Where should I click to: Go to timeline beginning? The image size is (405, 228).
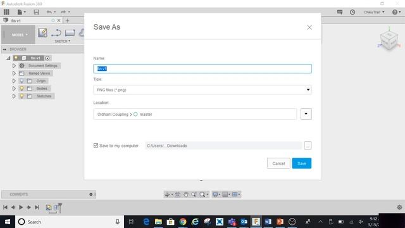pos(5,207)
